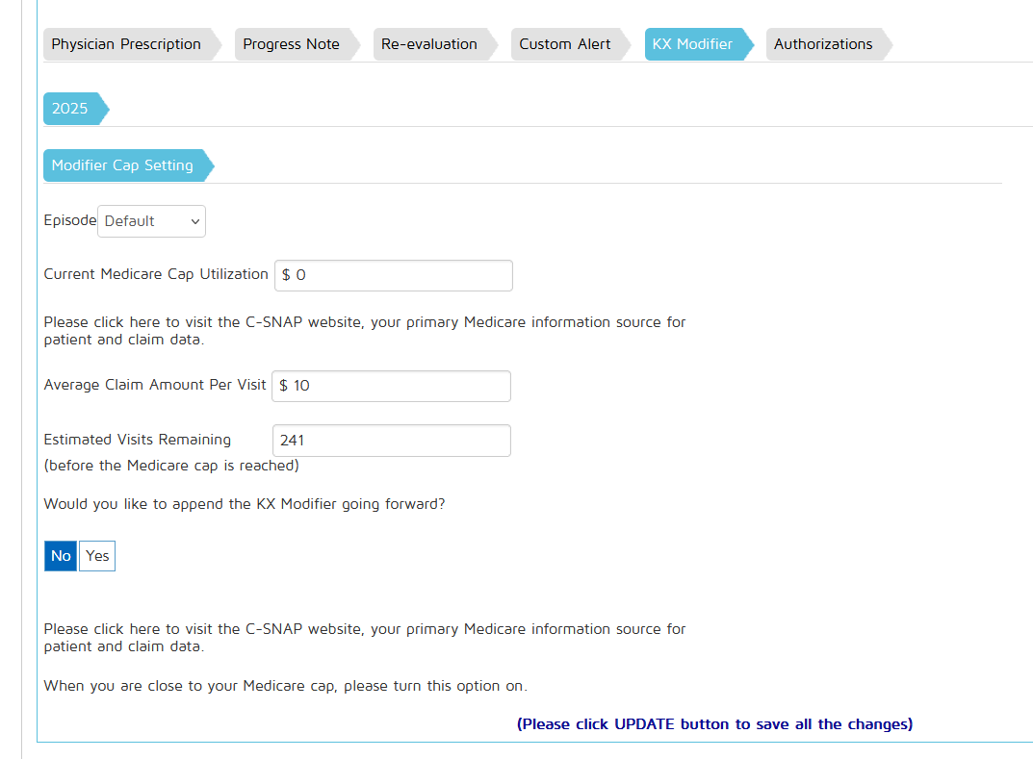This screenshot has height=759, width=1033.
Task: Click the Current Medicare Cap Utilization field
Action: [393, 275]
